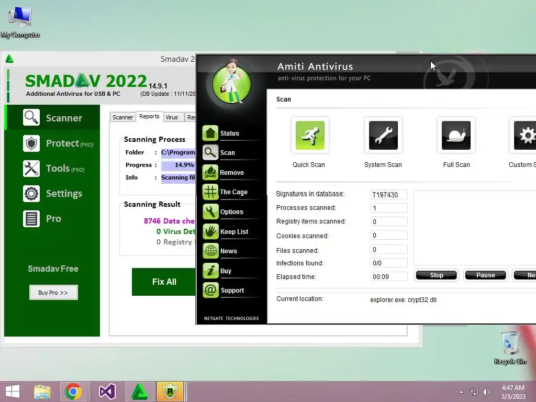Stop the Amiti scan
This screenshot has width=536, height=402.
coord(437,275)
